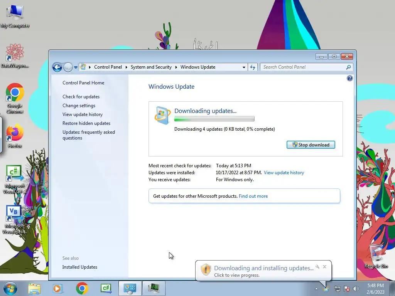The width and height of the screenshot is (395, 296).
Task: Open network tray icon
Action: [337, 289]
